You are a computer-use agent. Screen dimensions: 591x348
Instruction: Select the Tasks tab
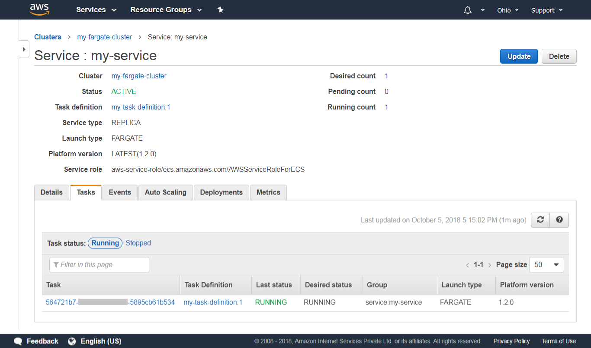coord(86,193)
